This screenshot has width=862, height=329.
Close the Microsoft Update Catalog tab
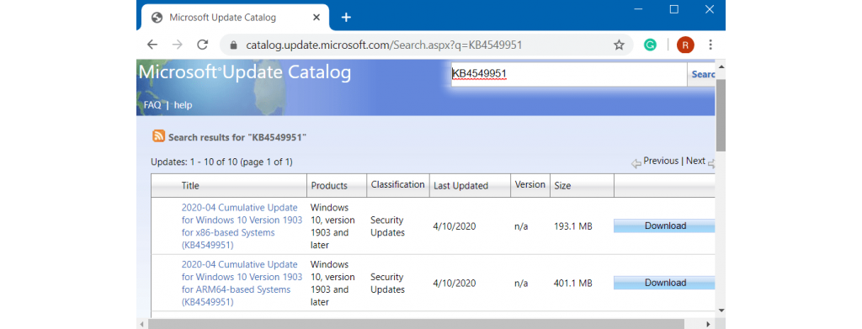pos(317,17)
